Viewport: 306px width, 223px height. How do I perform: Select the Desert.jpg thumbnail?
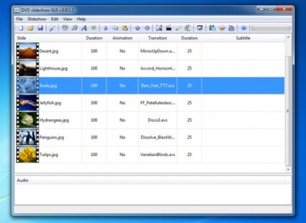[28, 51]
